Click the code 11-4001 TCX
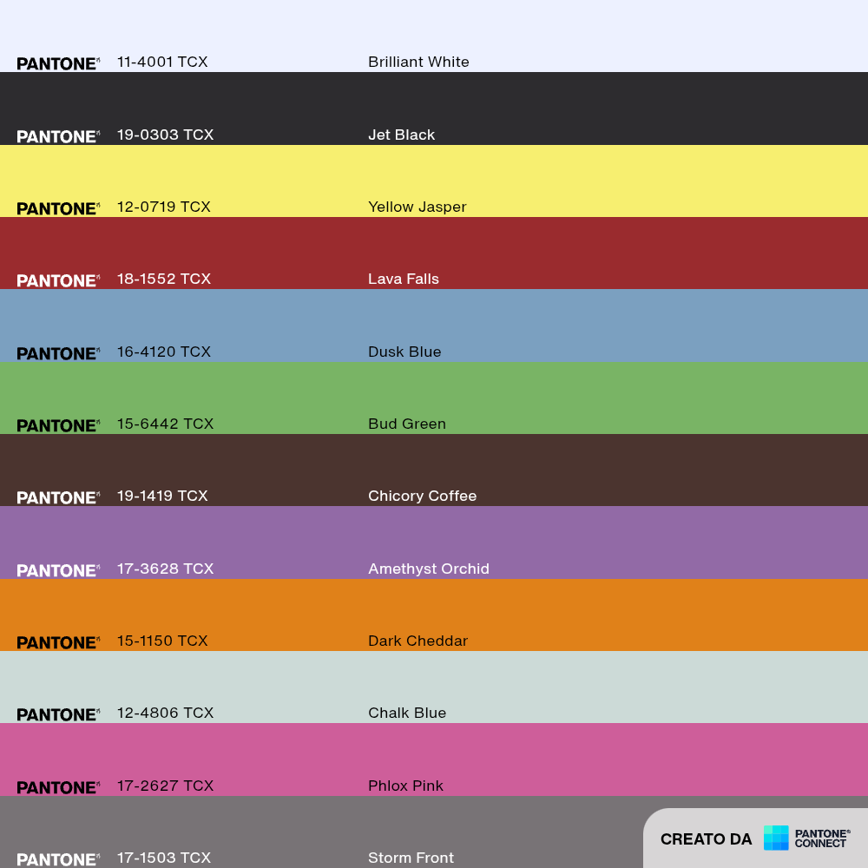 tap(162, 62)
